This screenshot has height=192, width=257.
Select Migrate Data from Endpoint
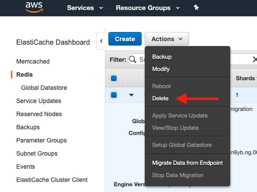pyautogui.click(x=187, y=163)
